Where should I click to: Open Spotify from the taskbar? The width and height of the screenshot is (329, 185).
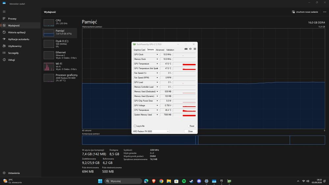point(184,181)
